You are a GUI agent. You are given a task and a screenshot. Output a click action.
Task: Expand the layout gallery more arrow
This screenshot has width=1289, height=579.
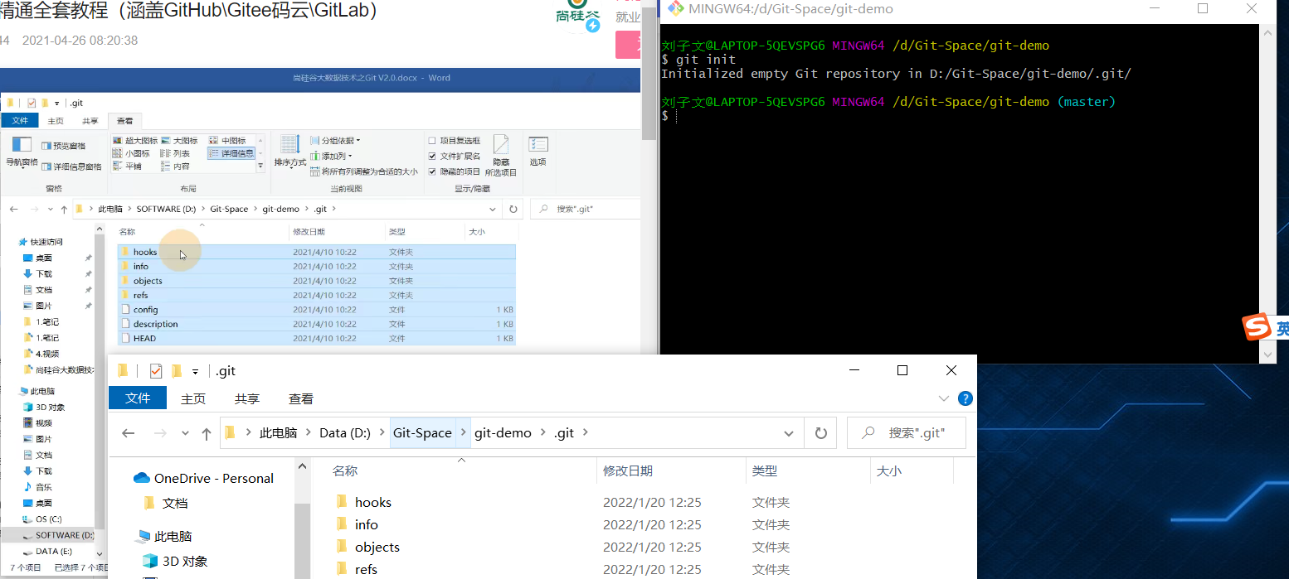click(x=260, y=166)
